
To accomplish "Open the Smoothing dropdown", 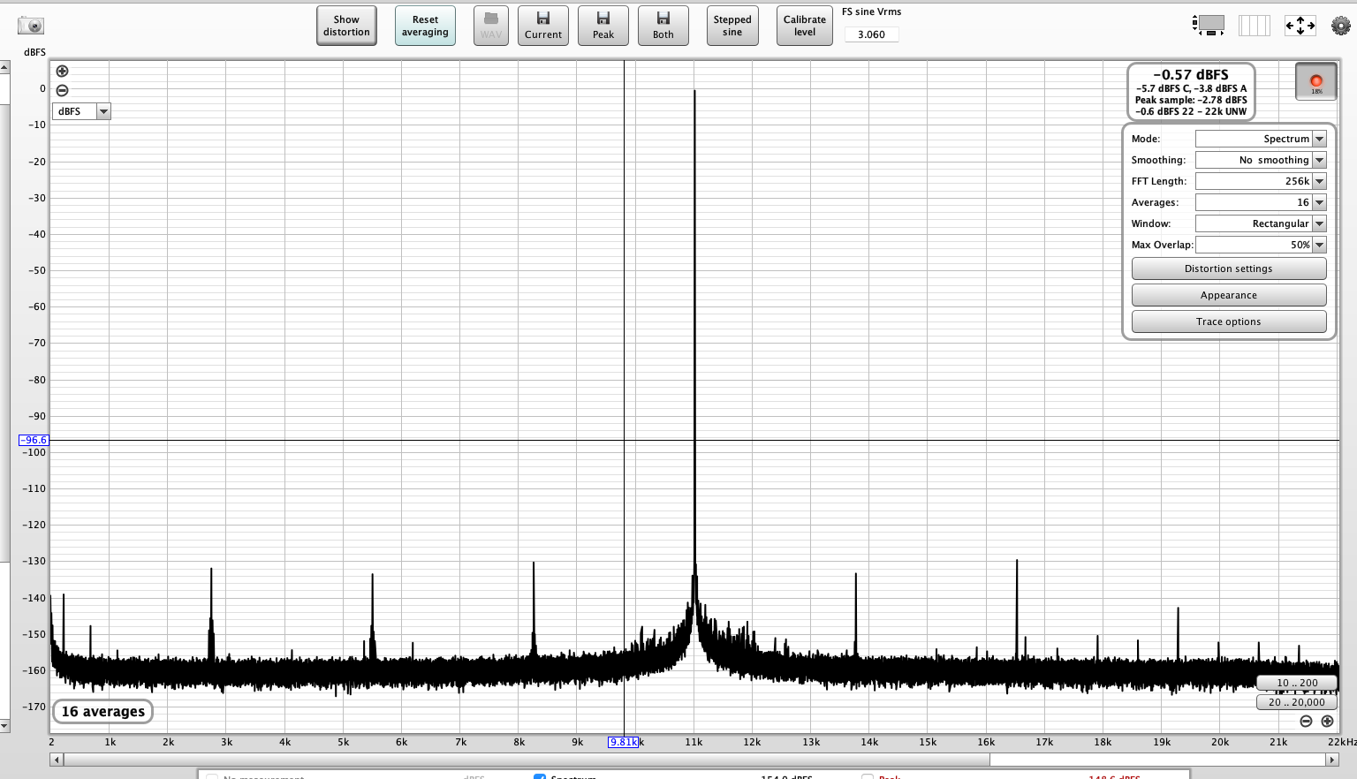I will point(1261,160).
